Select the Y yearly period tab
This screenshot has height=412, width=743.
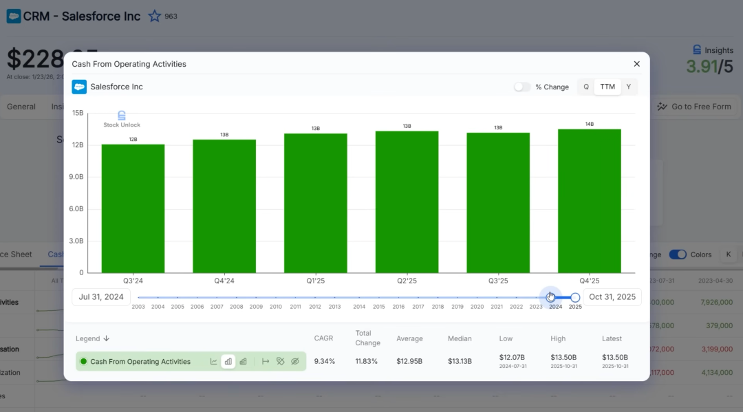click(628, 87)
